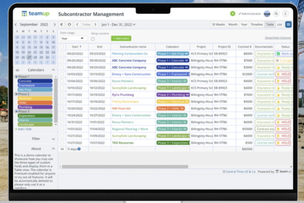Click the Administrator avatar image
Screen dimensions: 304x203
click(267, 14)
